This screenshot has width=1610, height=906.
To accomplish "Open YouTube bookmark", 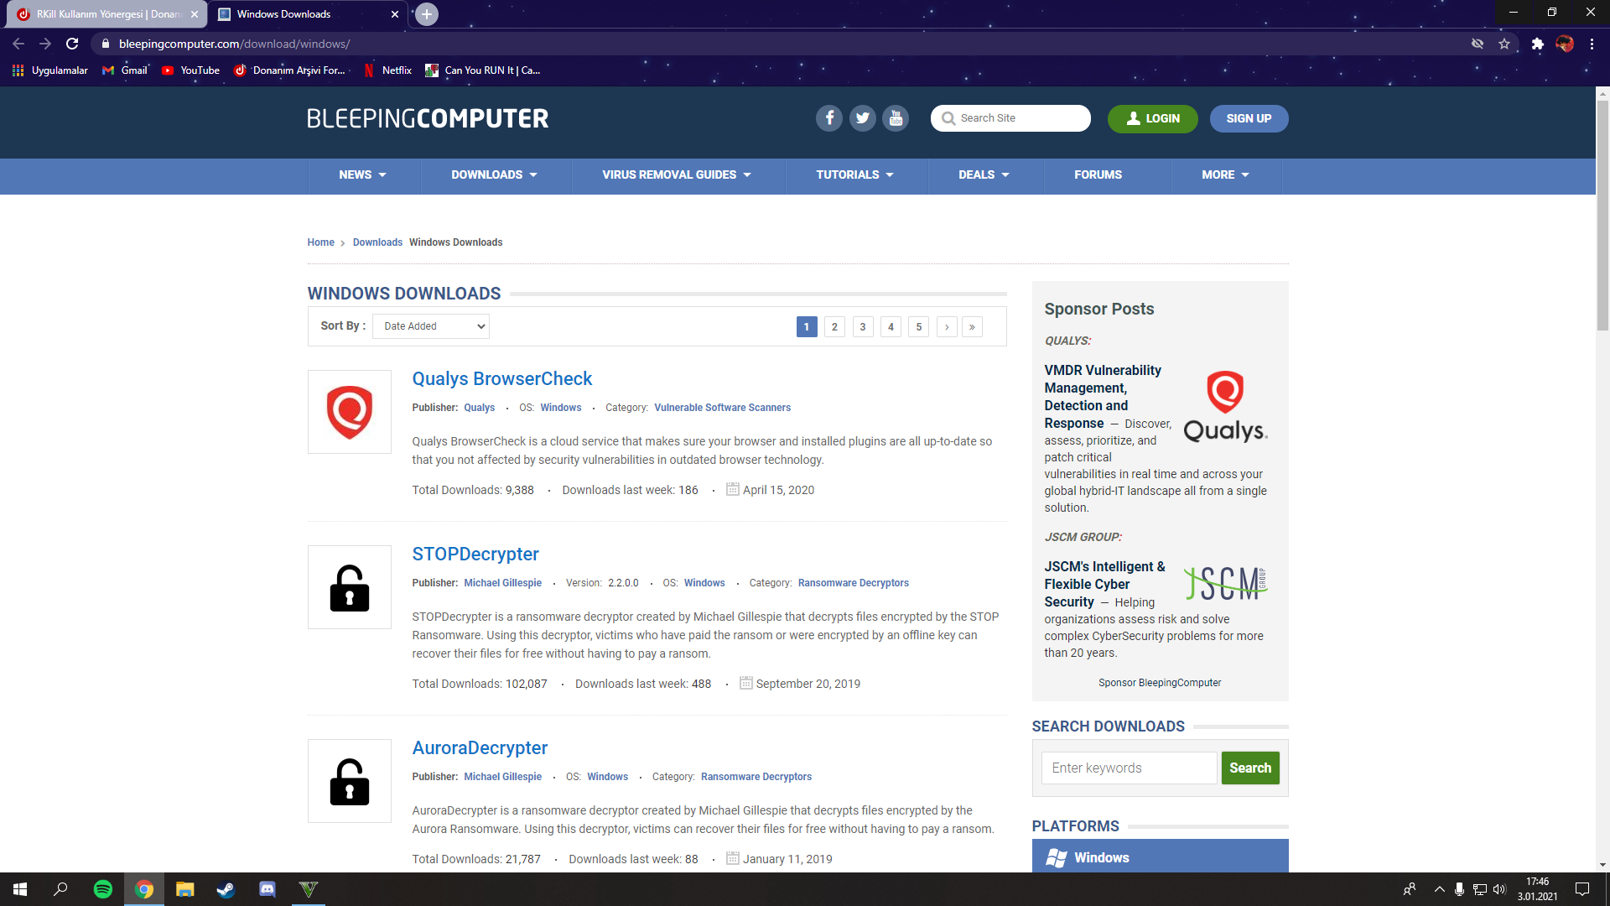I will point(191,70).
